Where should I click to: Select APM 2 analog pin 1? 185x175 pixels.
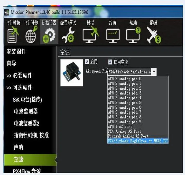coord(138,84)
